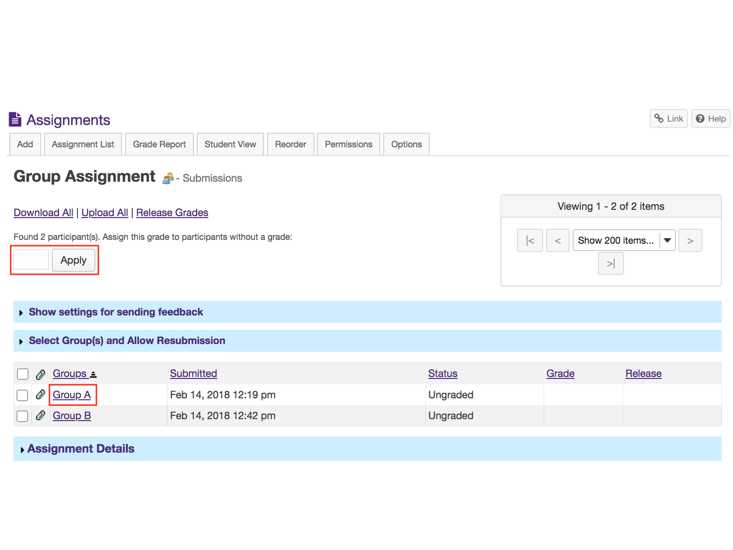This screenshot has width=733, height=550.
Task: Check the checkbox for Group A's row
Action: (x=22, y=395)
